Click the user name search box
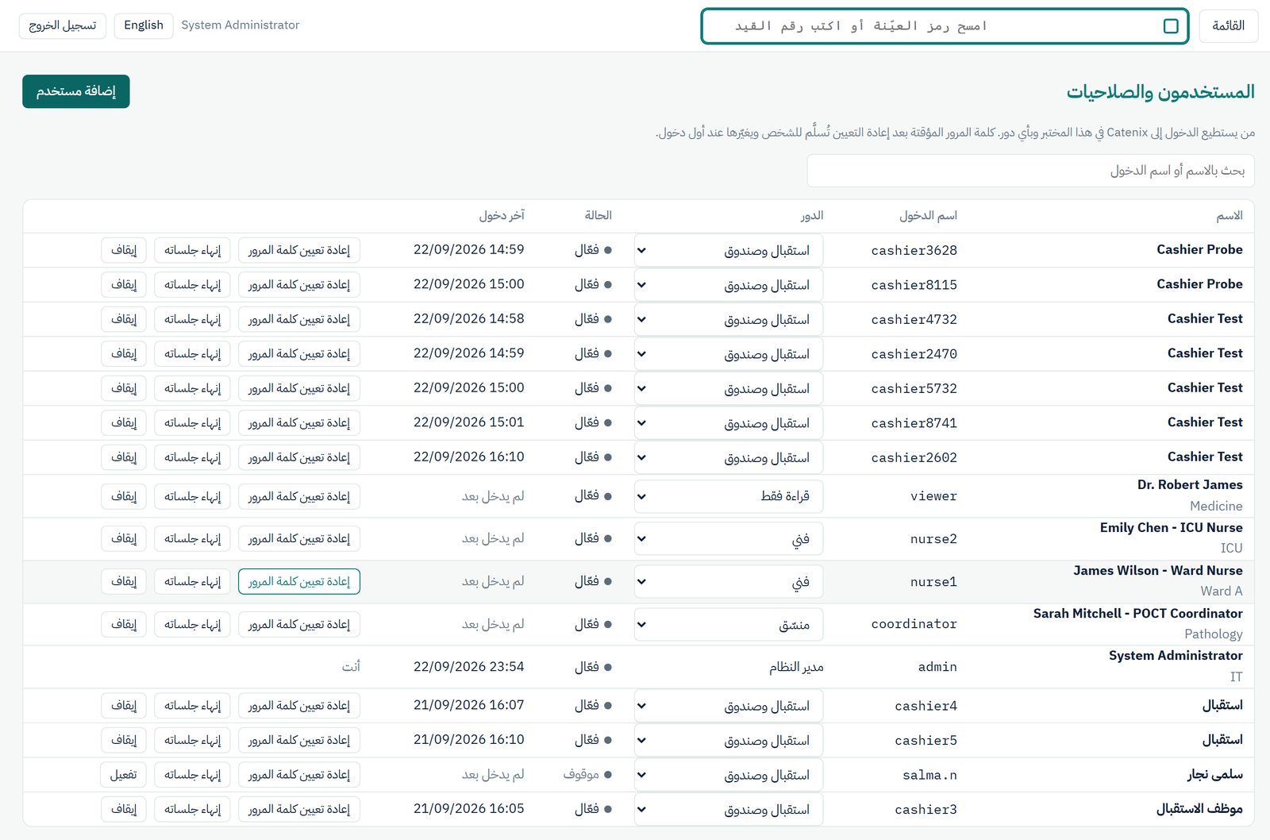 click(x=1031, y=171)
